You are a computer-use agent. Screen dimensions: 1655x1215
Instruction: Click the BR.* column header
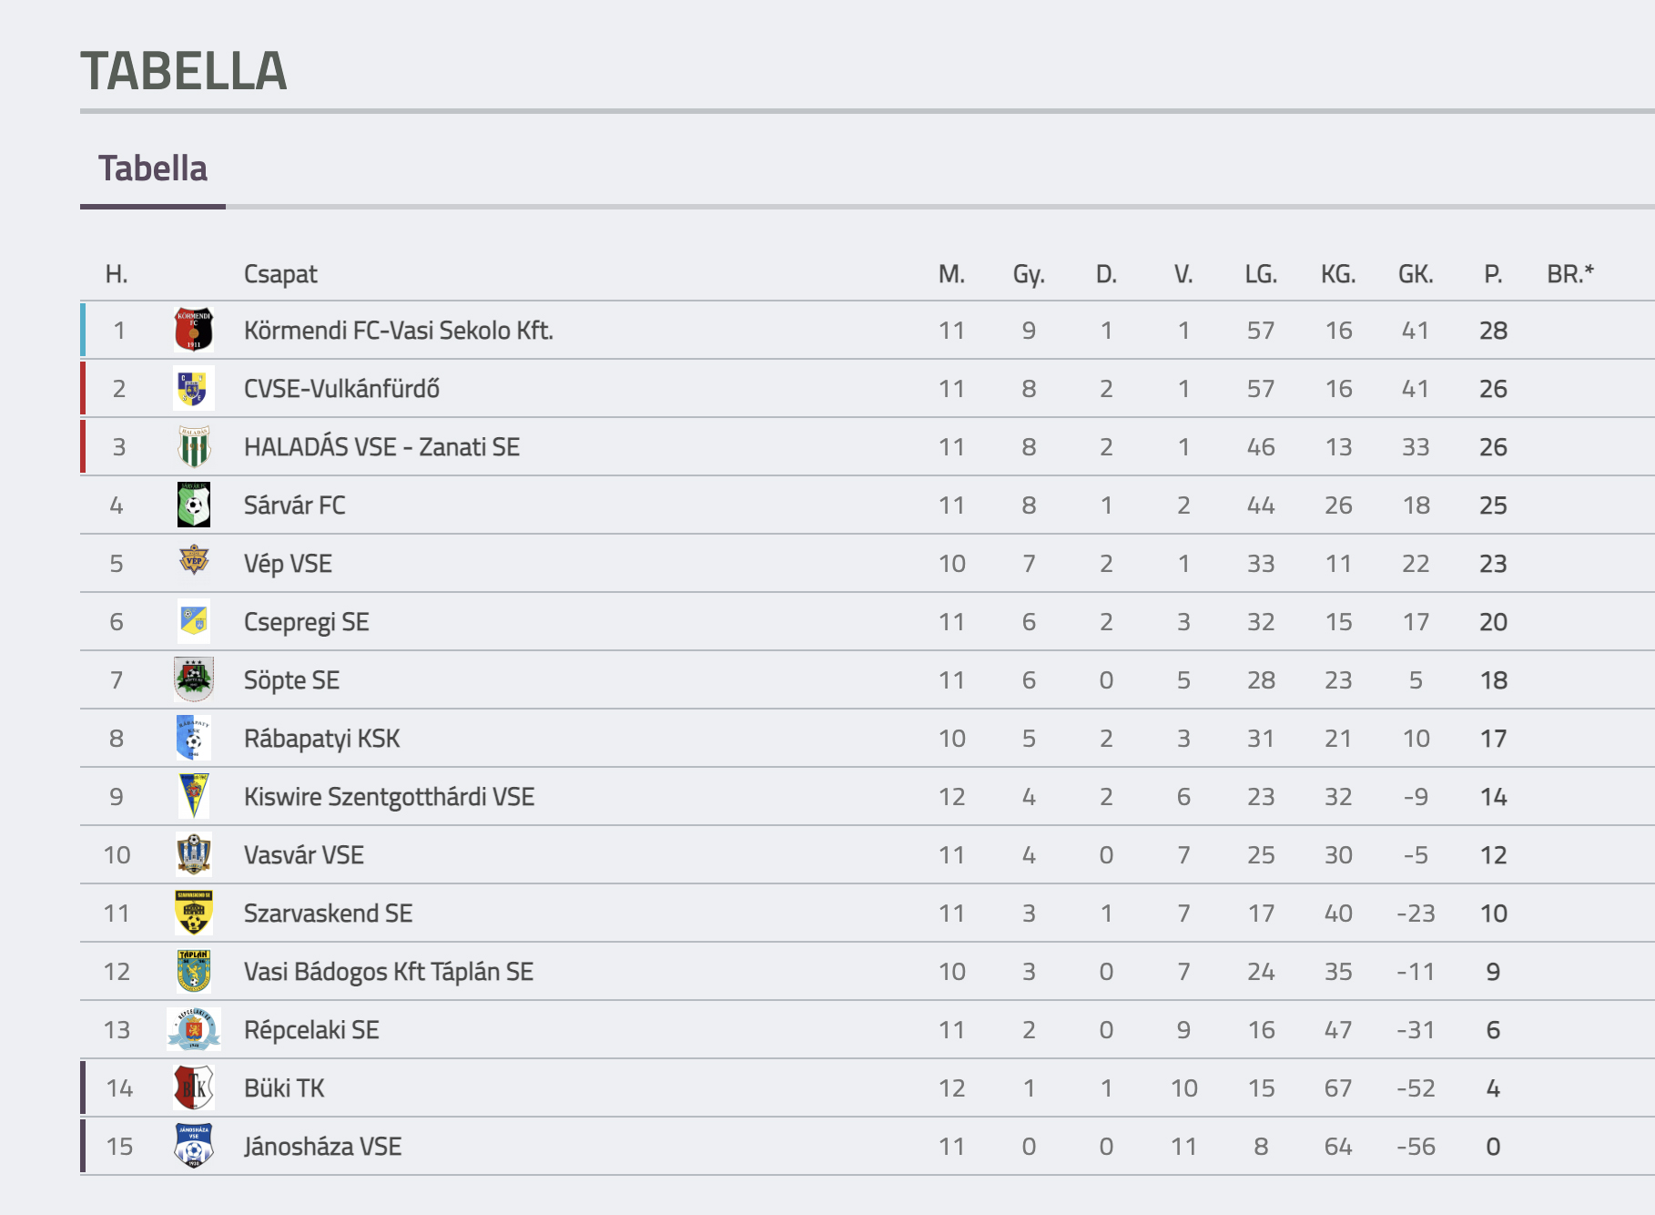[1570, 274]
